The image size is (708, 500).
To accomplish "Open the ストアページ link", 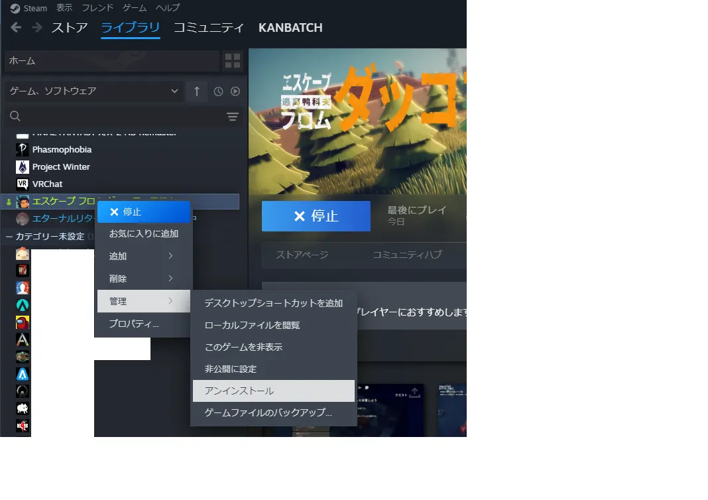I will click(302, 255).
